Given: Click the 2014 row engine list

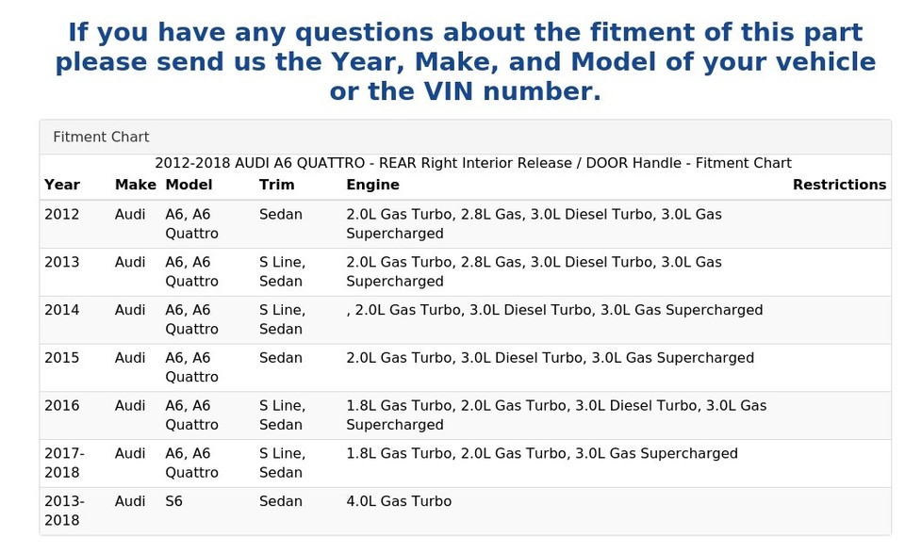Looking at the screenshot, I should pos(554,310).
